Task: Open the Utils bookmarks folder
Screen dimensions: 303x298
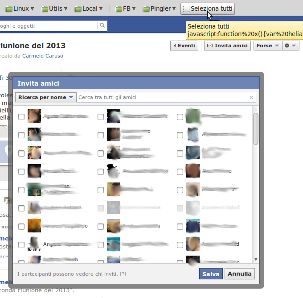Action: click(54, 9)
